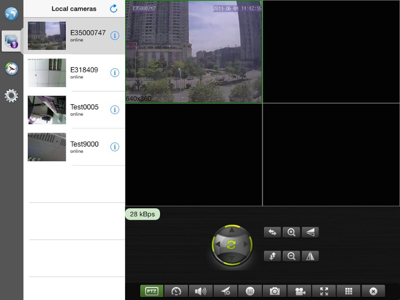Image resolution: width=400 pixels, height=300 pixels.
Task: Open the settings gear in sidebar
Action: pos(11,96)
